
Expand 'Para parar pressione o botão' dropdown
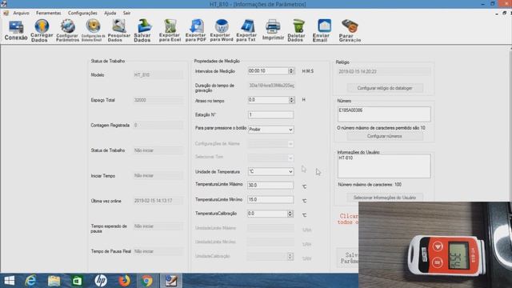tap(290, 130)
